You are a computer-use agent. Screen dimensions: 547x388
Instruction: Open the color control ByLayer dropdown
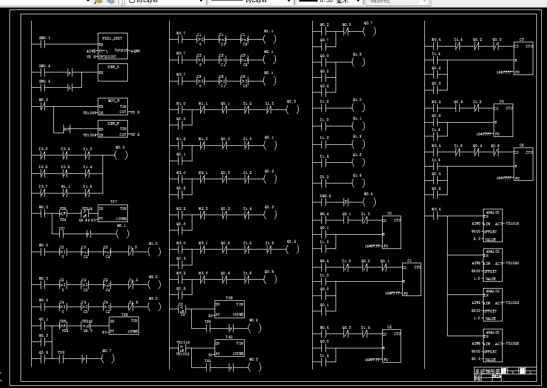166,2
